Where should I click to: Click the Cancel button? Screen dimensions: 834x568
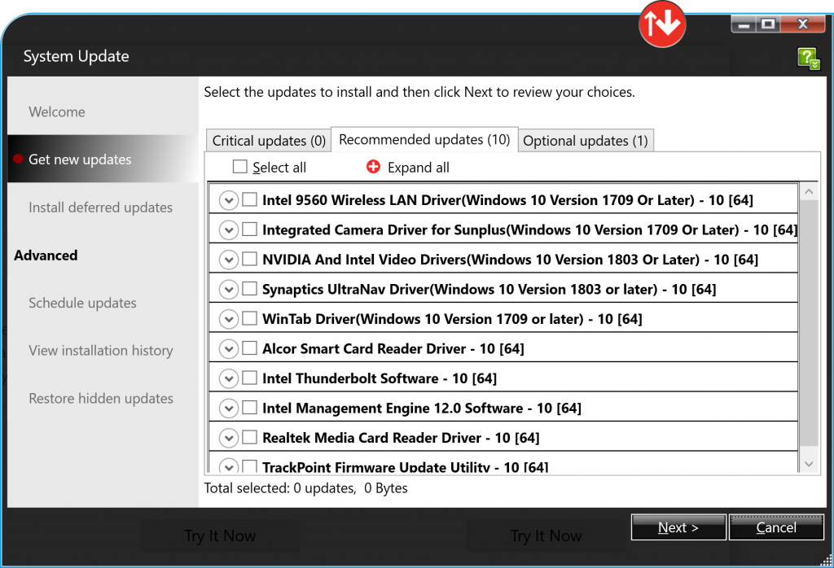pos(776,527)
